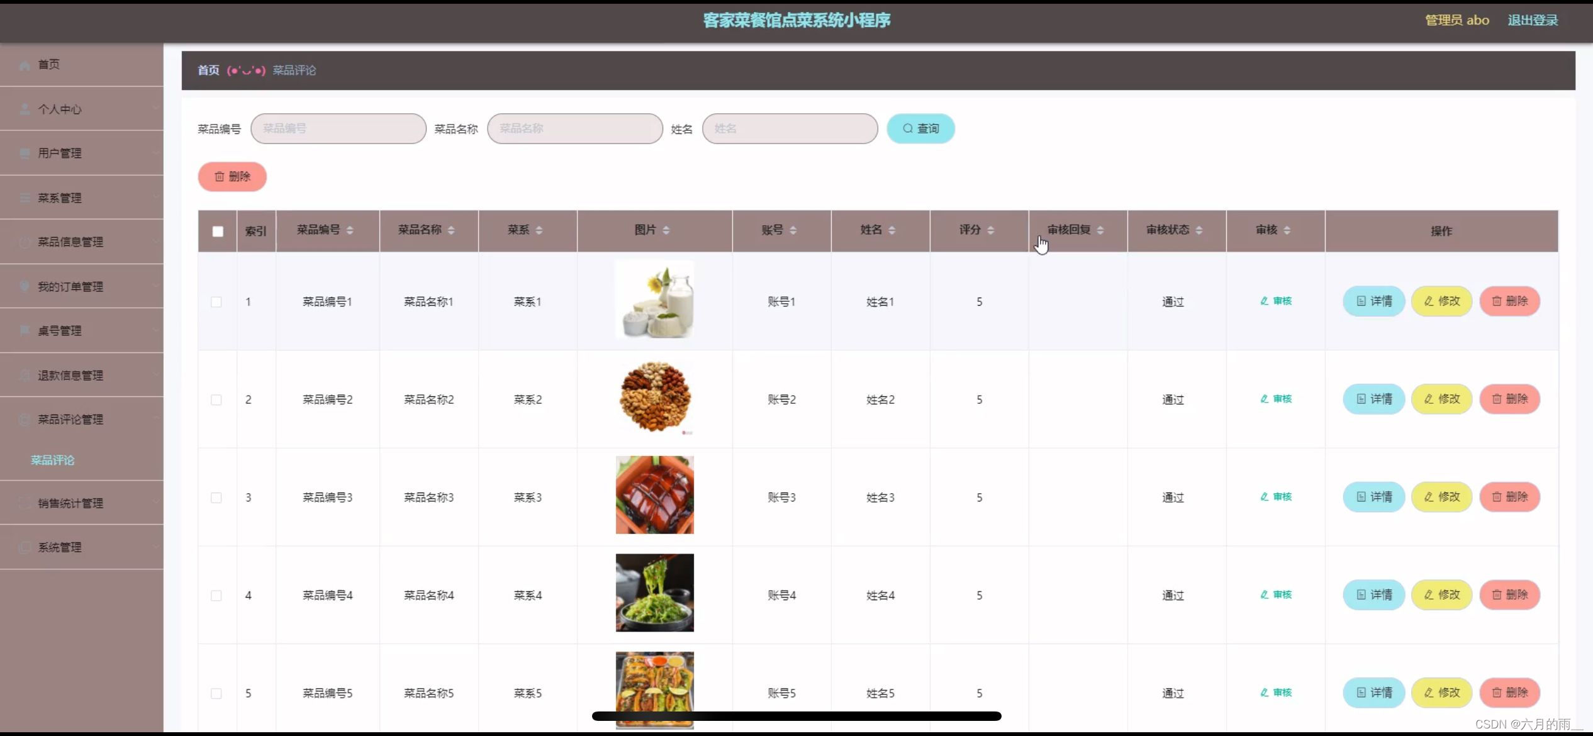Toggle the checkbox for row 3

point(216,496)
